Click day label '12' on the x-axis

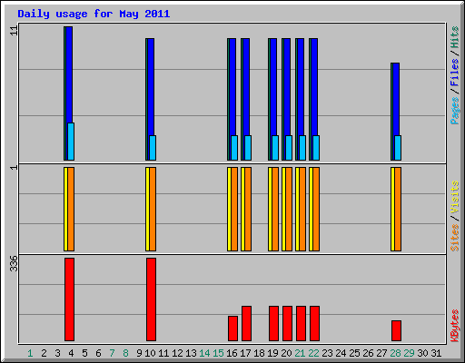click(x=177, y=353)
